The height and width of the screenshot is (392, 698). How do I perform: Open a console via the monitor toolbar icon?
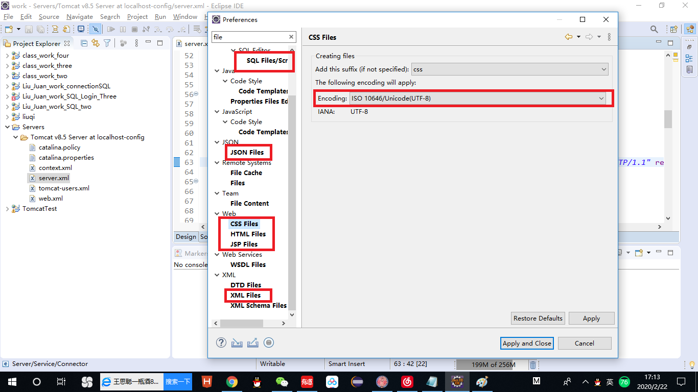tap(81, 30)
